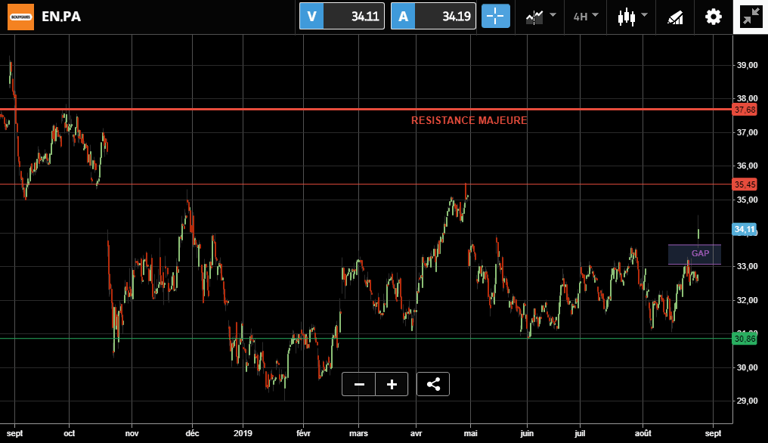Click the 37,00 price axis label

click(748, 133)
